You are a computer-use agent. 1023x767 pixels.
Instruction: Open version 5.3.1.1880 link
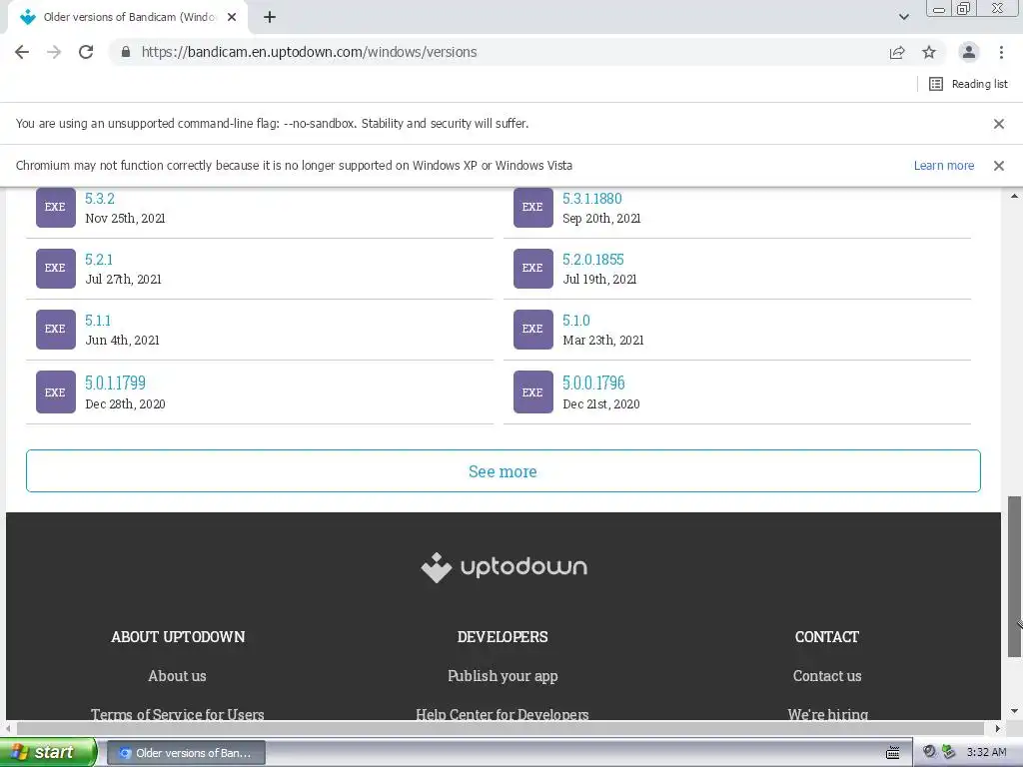click(592, 199)
